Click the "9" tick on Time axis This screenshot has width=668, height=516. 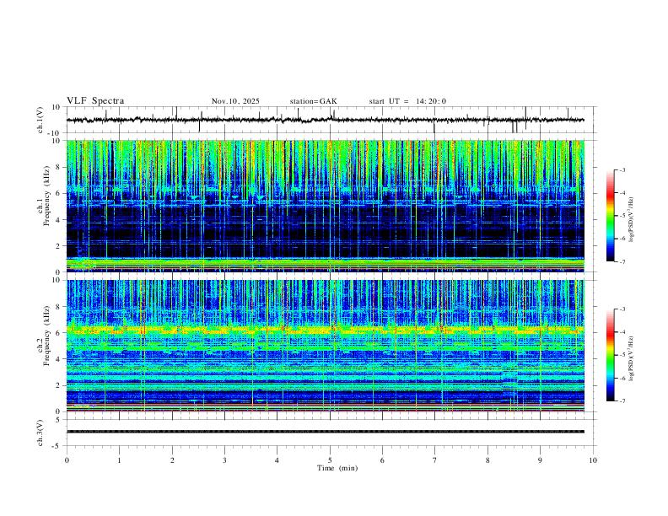(x=540, y=460)
